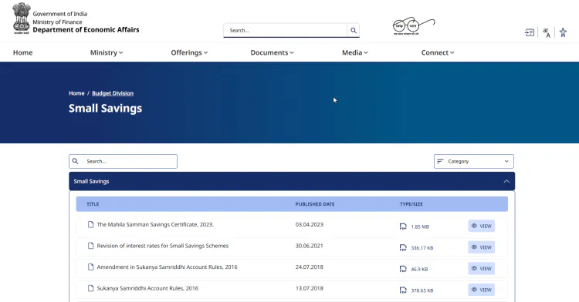This screenshot has width=579, height=302.
Task: Click the PDF icon next to 378.65 KB
Action: 403,290
